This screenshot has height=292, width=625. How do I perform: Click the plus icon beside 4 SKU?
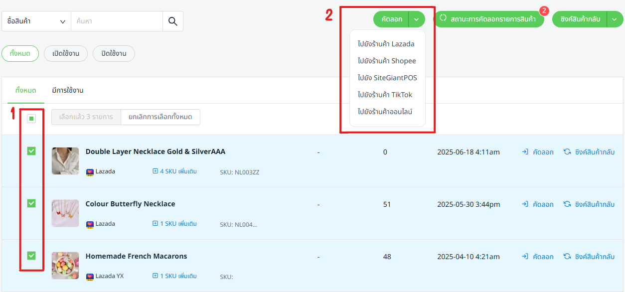point(156,171)
